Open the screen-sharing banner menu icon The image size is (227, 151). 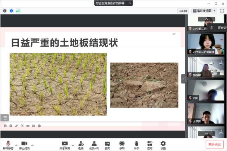point(130,3)
